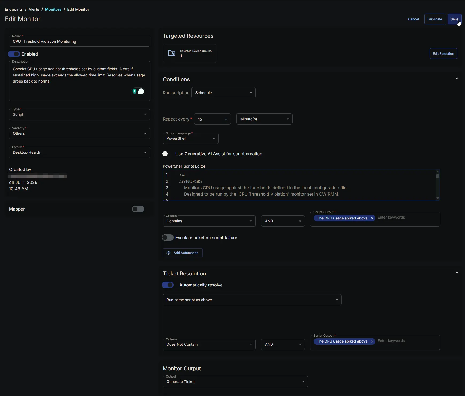
Task: Open the Output dropdown showing Generate Ticket
Action: click(235, 382)
